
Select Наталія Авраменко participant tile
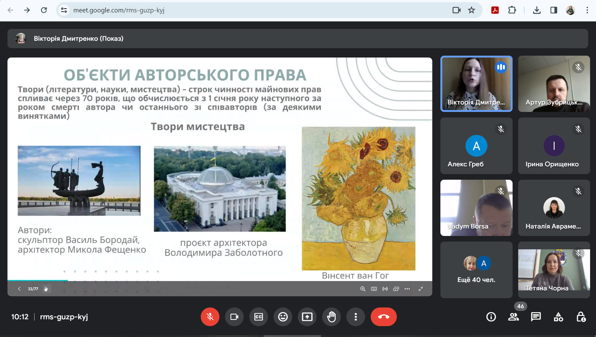pos(554,208)
